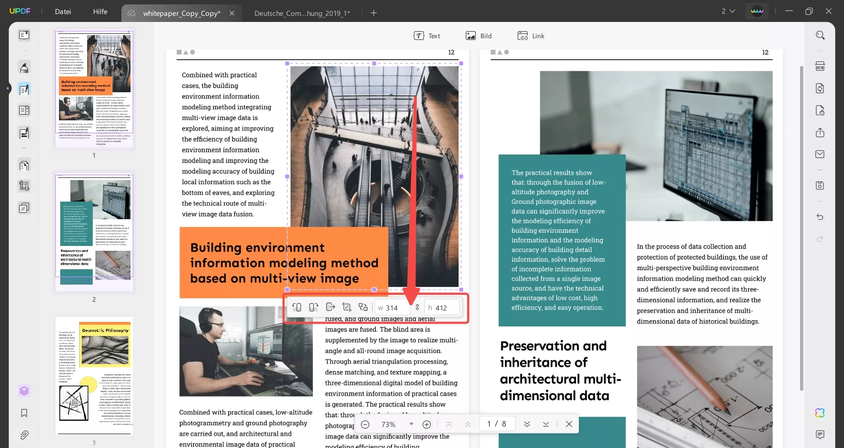Expand the 73% zoom dropdown
This screenshot has height=448, width=844.
pos(411,424)
